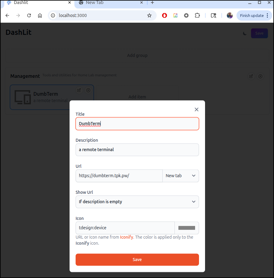Click the DumbTerm remove icon

(88, 90)
